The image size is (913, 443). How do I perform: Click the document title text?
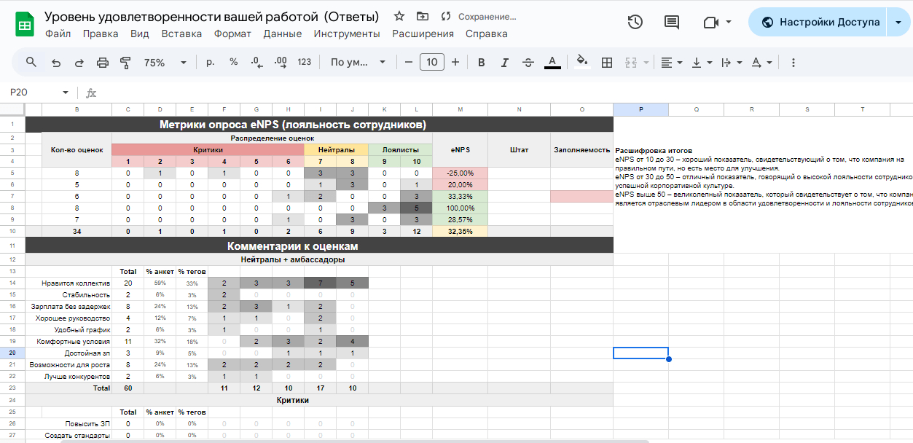pyautogui.click(x=212, y=16)
